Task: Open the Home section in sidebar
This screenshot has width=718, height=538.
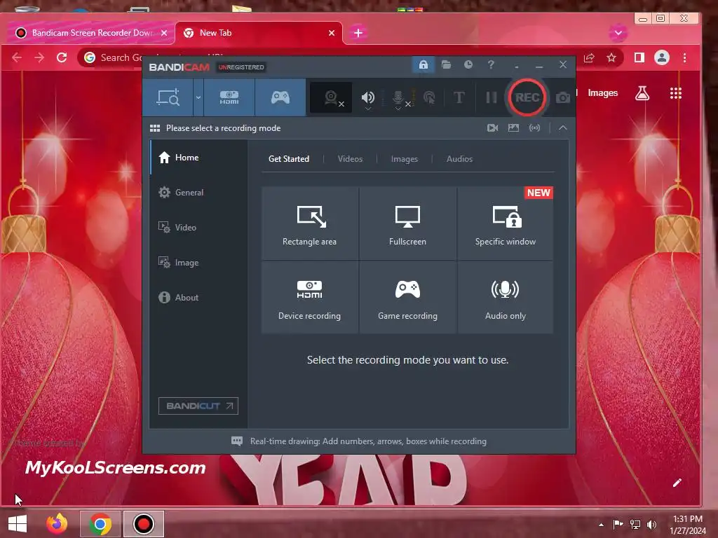Action: point(198,158)
